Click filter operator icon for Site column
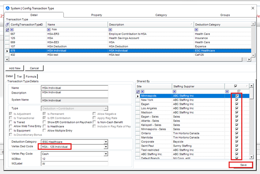260x174 pixels. click(142, 92)
